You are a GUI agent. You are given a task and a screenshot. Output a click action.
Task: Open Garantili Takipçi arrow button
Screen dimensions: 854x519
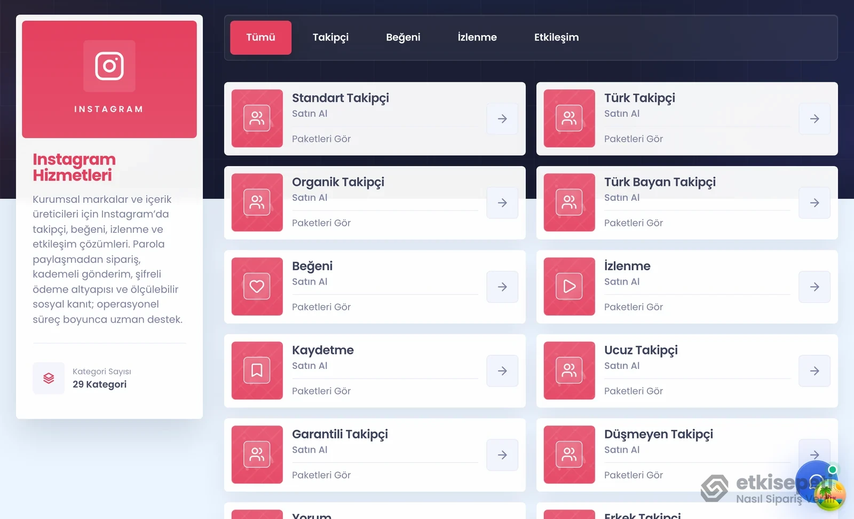point(502,455)
